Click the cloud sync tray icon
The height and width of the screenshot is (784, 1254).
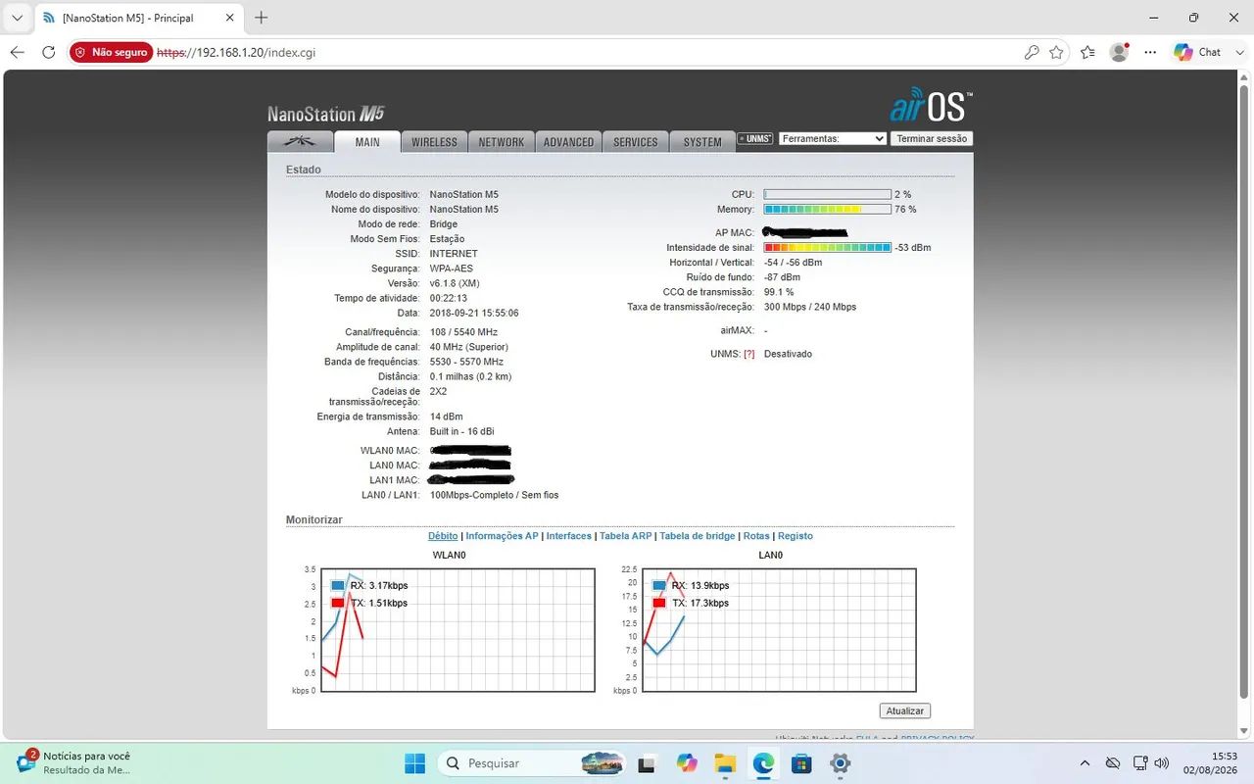coord(1113,763)
